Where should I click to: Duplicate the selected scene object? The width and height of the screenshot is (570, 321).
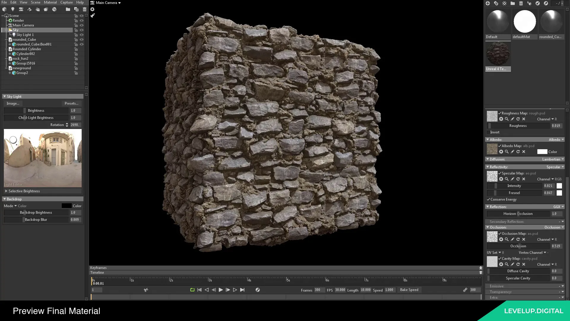click(x=76, y=9)
